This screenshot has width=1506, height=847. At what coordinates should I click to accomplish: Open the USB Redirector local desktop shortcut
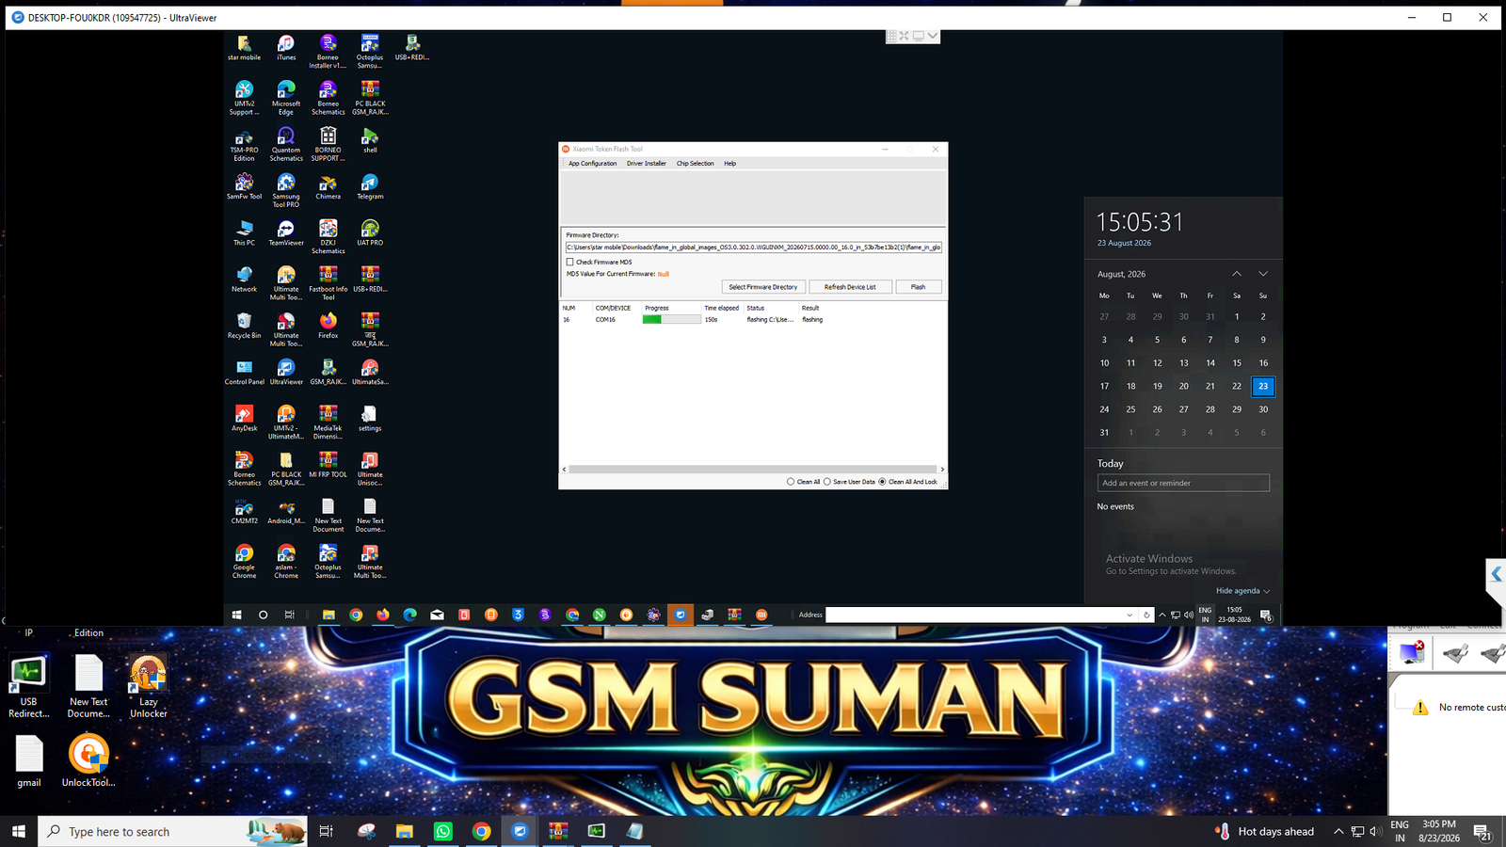(x=28, y=687)
